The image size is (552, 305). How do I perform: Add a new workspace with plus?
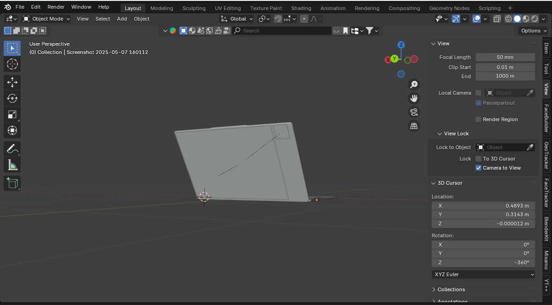tap(510, 8)
